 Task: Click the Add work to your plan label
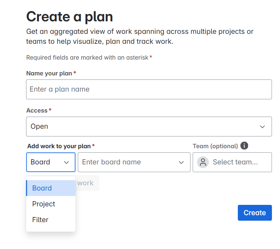pos(59,146)
